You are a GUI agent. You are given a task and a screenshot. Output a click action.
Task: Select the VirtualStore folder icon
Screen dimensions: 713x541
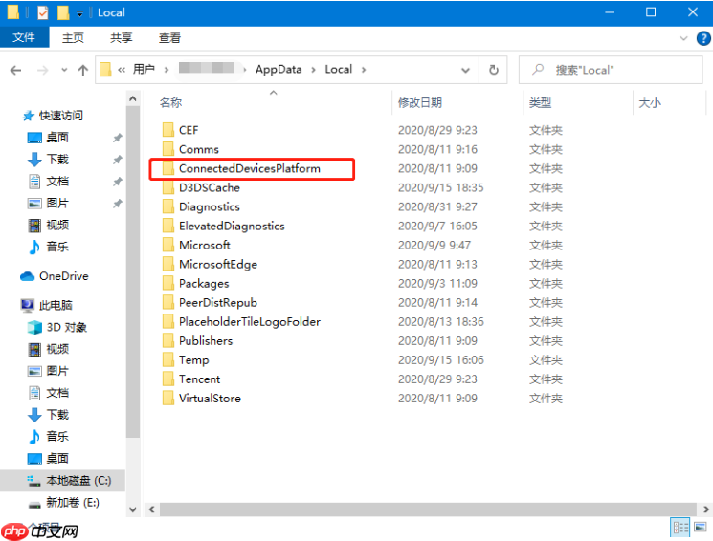[168, 399]
